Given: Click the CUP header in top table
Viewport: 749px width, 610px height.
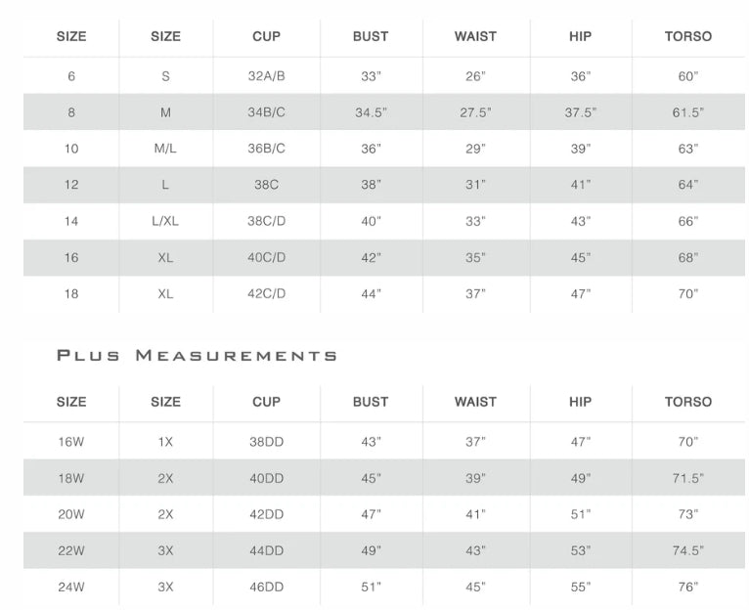Looking at the screenshot, I should 266,36.
